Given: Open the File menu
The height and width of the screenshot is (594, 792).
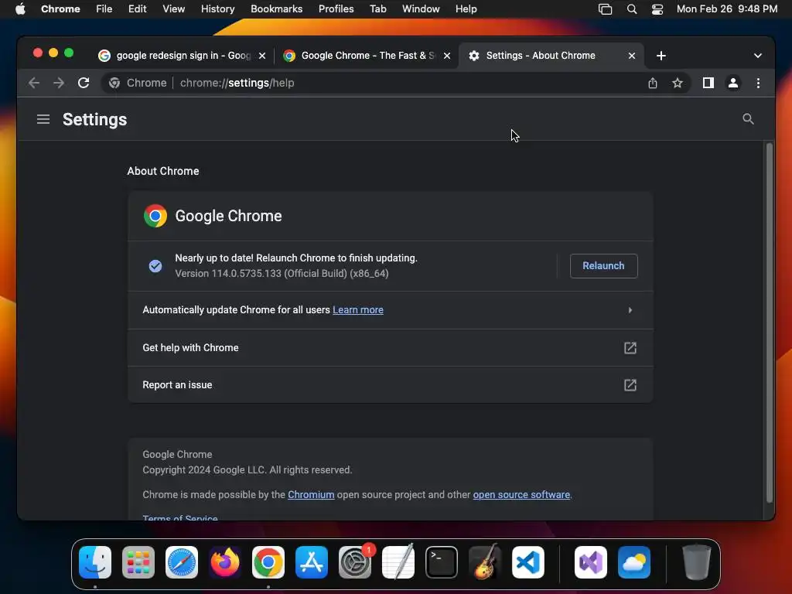Looking at the screenshot, I should (x=104, y=9).
